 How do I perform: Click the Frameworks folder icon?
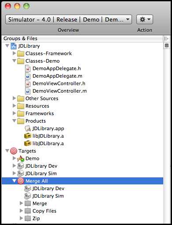tap(21, 113)
